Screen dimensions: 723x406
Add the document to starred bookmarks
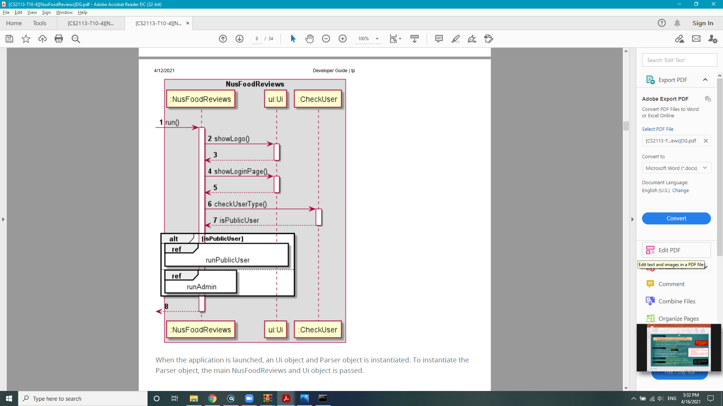[x=26, y=39]
